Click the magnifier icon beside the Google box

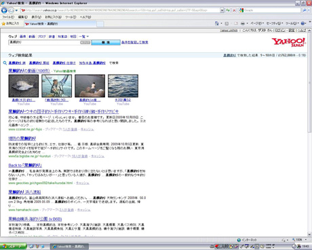pos(305,10)
